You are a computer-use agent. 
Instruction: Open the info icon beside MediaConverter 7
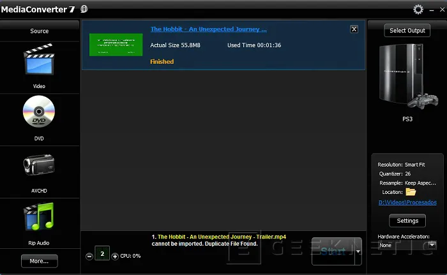[x=84, y=9]
